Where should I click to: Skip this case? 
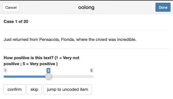pos(34,89)
